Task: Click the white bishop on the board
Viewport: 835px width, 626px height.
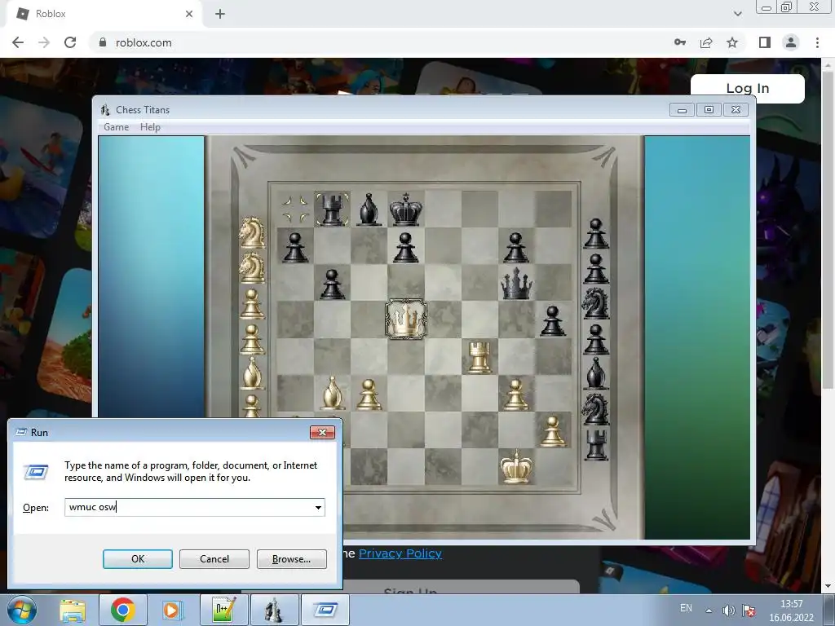Action: [x=333, y=393]
